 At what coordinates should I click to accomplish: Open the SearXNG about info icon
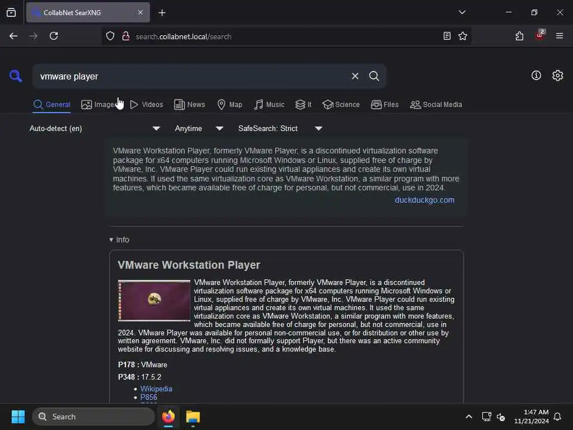(536, 76)
